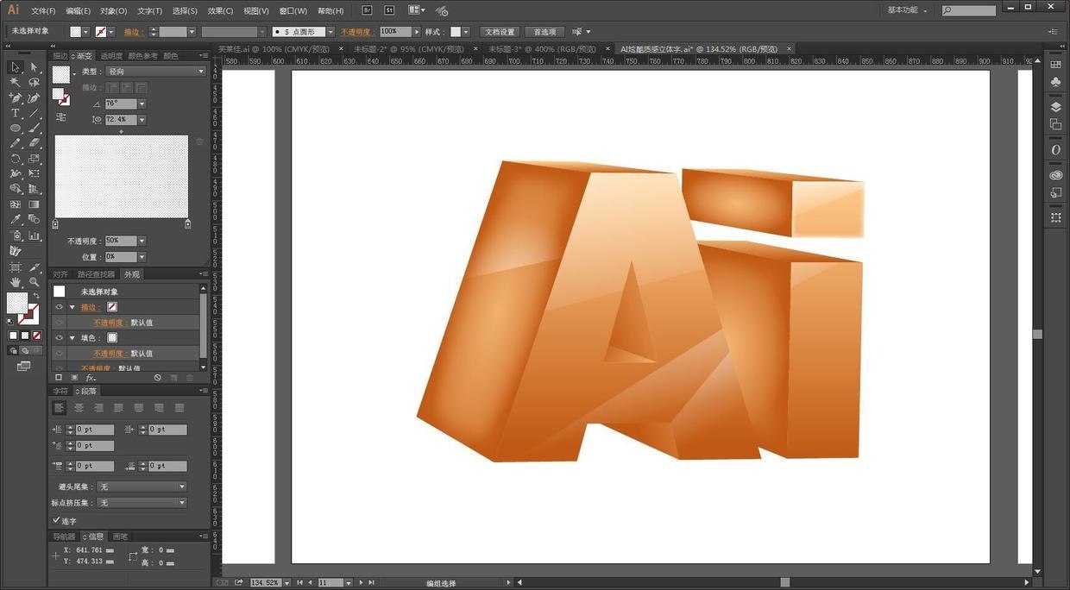
Task: Expand the 避头尾集 dropdown
Action: click(x=142, y=486)
